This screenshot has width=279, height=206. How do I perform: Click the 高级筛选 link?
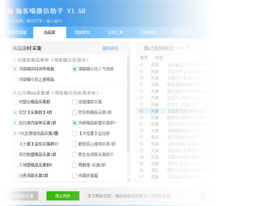pyautogui.click(x=110, y=48)
